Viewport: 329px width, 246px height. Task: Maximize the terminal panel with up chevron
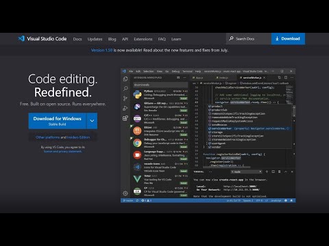(x=286, y=172)
